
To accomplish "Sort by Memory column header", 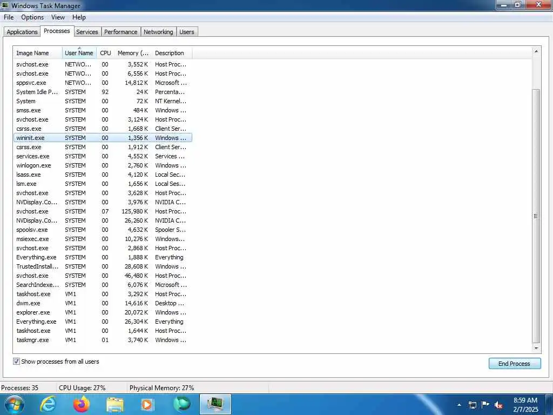I will click(133, 53).
